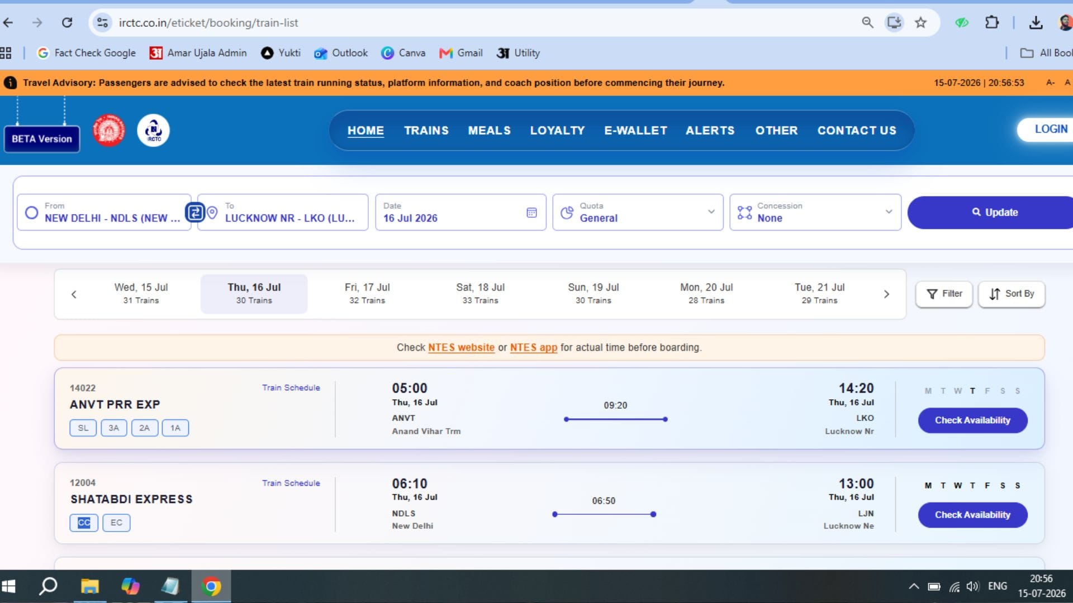Select the Mon, 20 Jul date tab
This screenshot has width=1073, height=603.
706,294
